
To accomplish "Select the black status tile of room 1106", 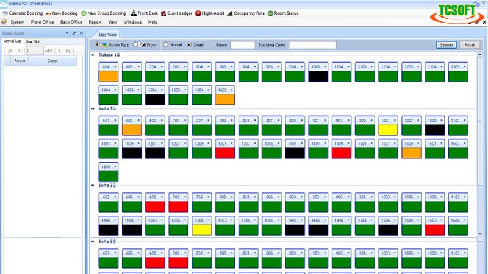I will [109, 230].
